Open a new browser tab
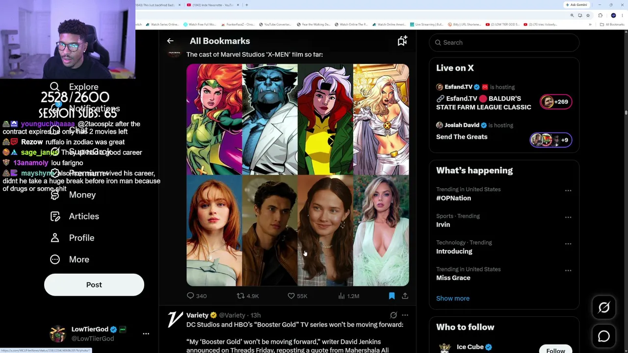The image size is (628, 353). [x=247, y=5]
